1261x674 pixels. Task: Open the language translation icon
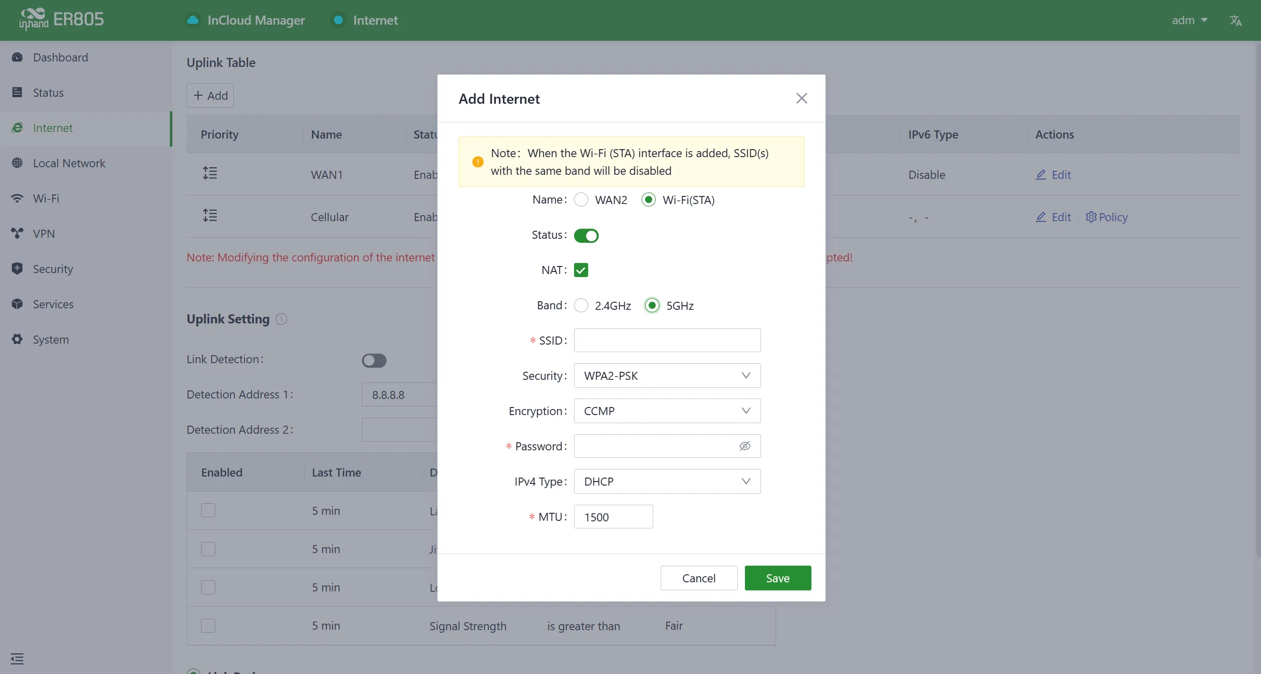pos(1235,21)
